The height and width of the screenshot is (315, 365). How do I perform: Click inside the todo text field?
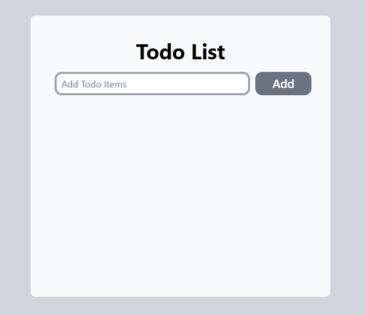(152, 84)
